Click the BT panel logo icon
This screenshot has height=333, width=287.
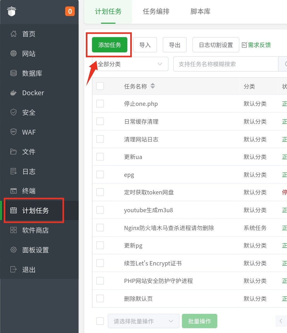[x=12, y=11]
